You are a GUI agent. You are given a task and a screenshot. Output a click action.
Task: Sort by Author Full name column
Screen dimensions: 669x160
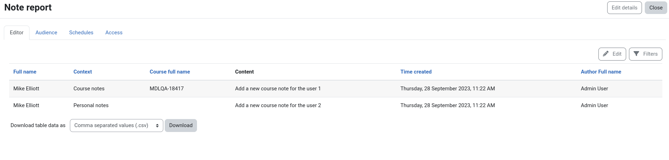(601, 72)
